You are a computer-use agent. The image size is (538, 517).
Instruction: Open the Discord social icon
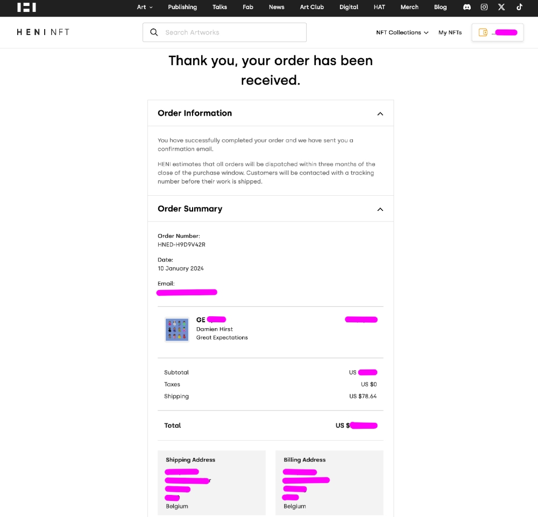(467, 7)
